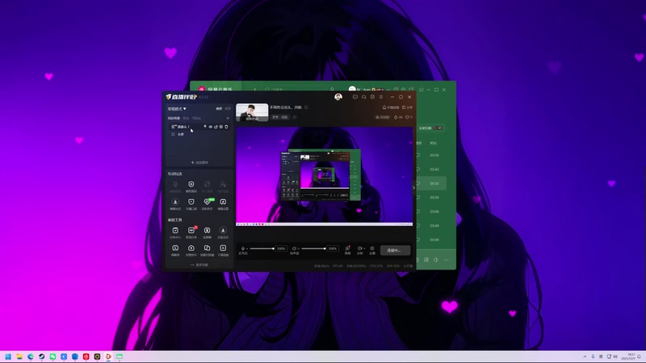Click 开播提醒 bell button
The width and height of the screenshot is (646, 363).
[391, 107]
